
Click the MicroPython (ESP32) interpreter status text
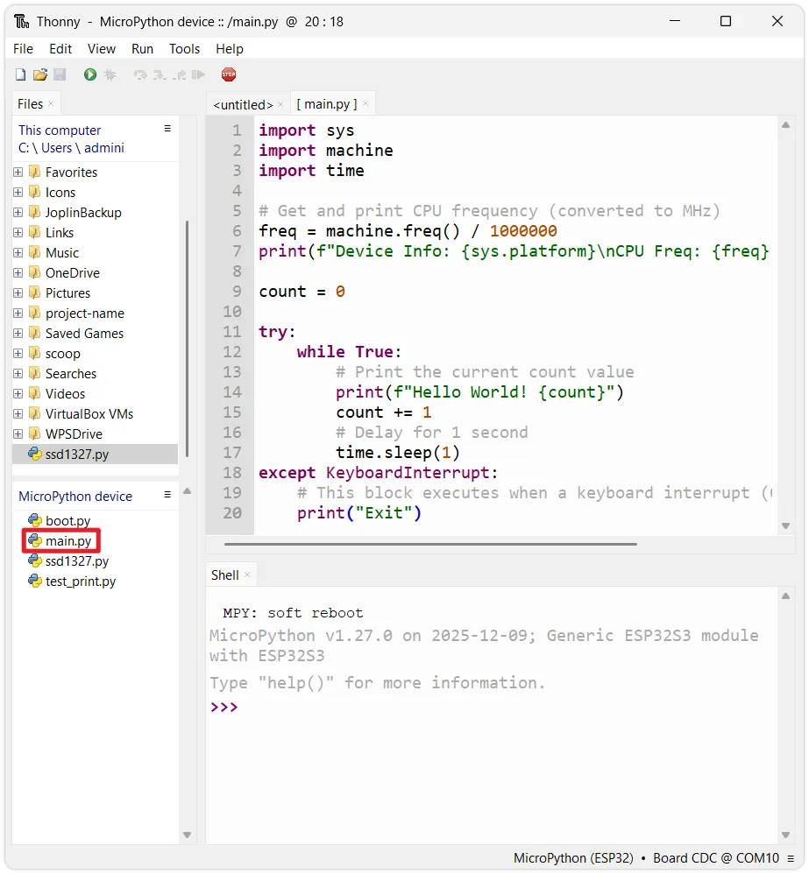pyautogui.click(x=573, y=858)
